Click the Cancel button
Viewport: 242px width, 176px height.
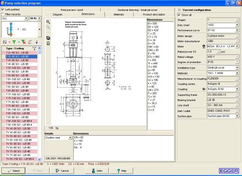pyautogui.click(x=62, y=171)
